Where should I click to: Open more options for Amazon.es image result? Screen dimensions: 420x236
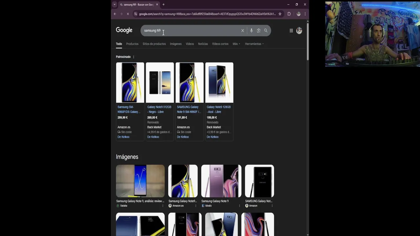click(196, 206)
